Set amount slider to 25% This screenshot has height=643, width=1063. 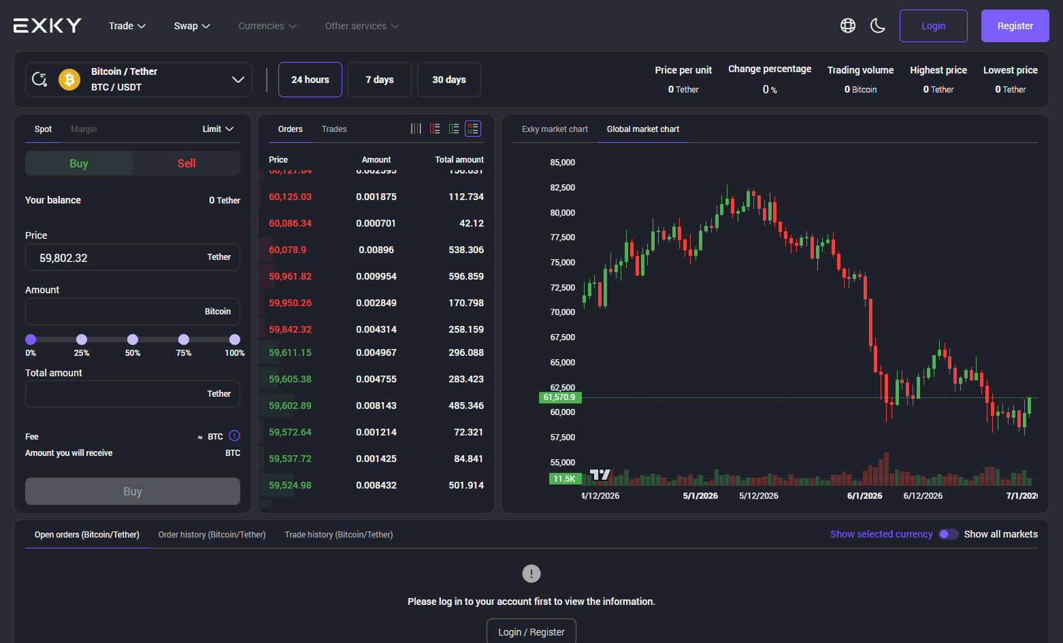(x=82, y=340)
